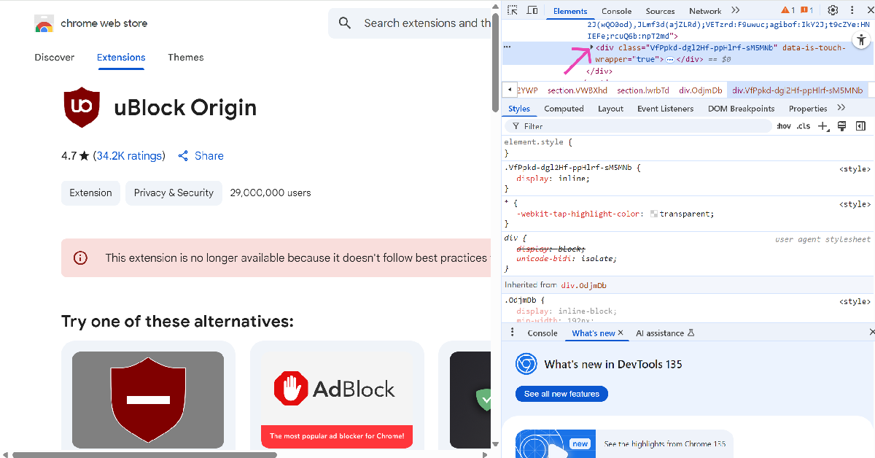Expand the selected div node triangle

point(591,47)
